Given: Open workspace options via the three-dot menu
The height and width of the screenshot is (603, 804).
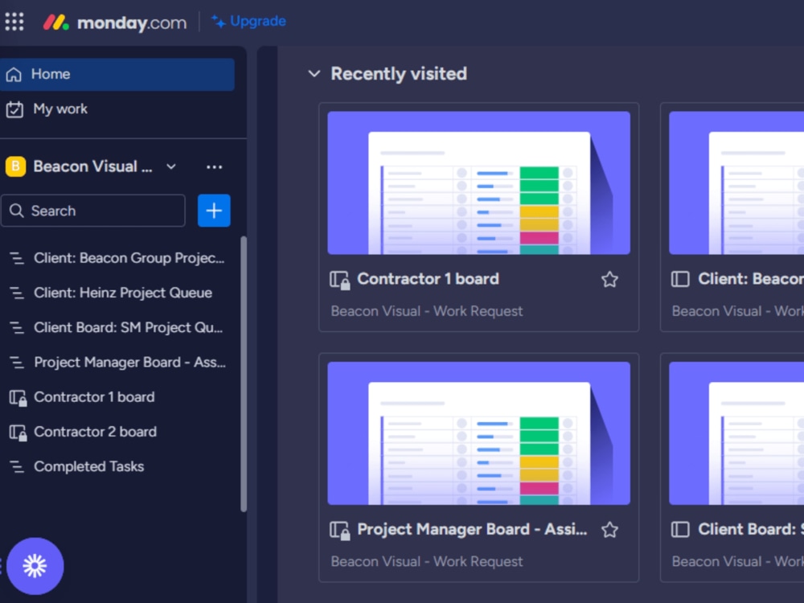Looking at the screenshot, I should click(213, 166).
